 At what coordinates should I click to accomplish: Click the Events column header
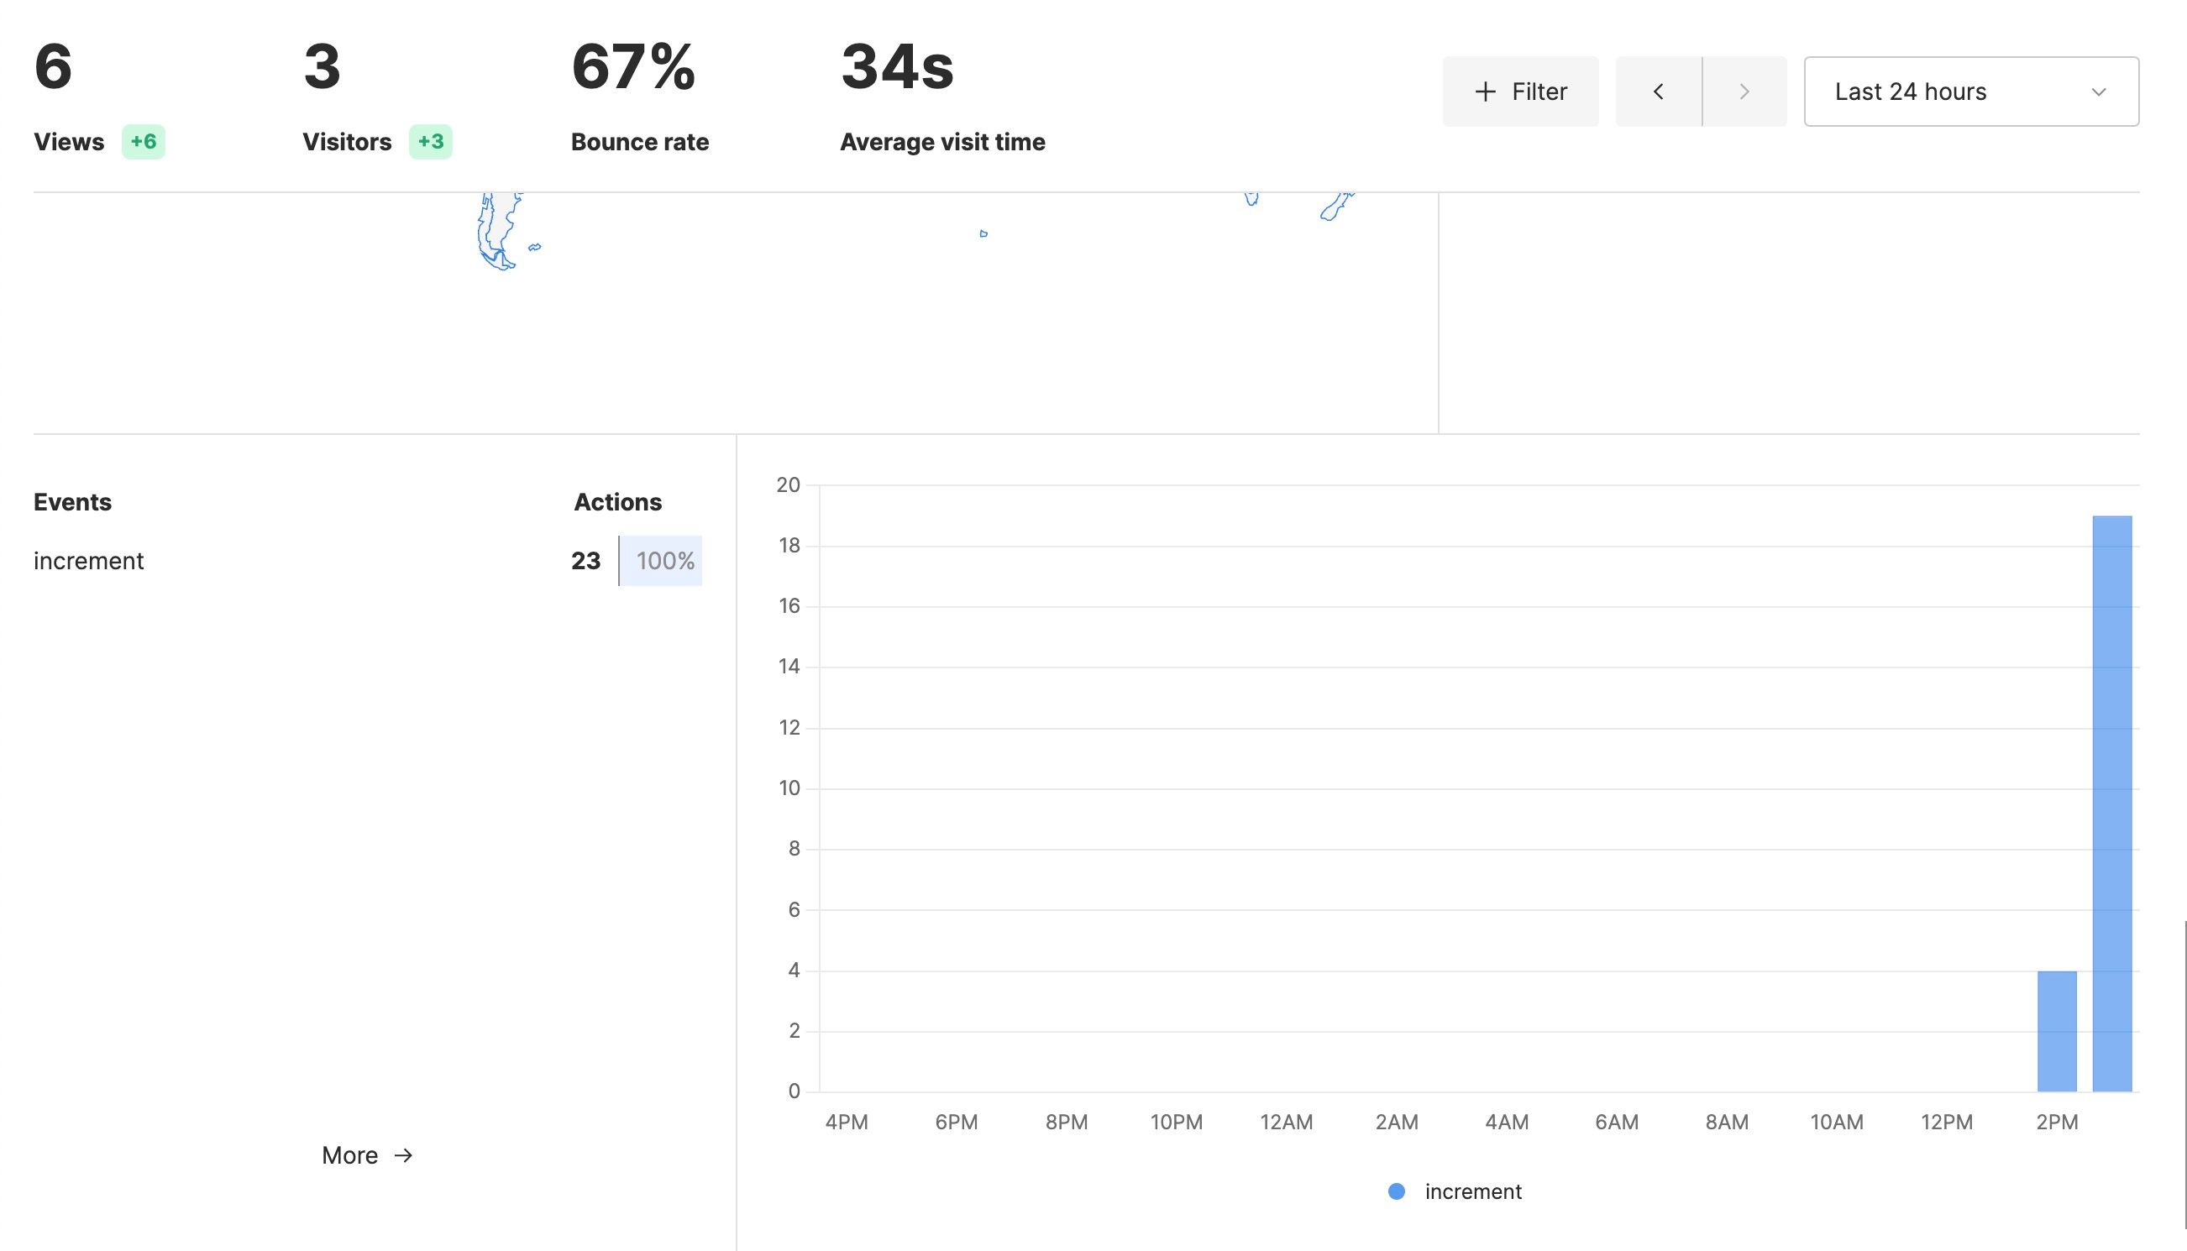pyautogui.click(x=72, y=502)
